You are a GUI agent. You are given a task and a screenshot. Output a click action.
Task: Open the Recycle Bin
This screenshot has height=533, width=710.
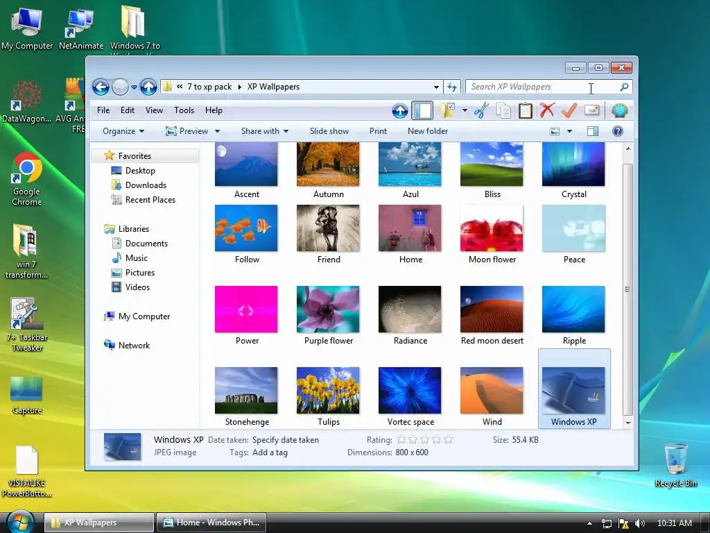(675, 465)
